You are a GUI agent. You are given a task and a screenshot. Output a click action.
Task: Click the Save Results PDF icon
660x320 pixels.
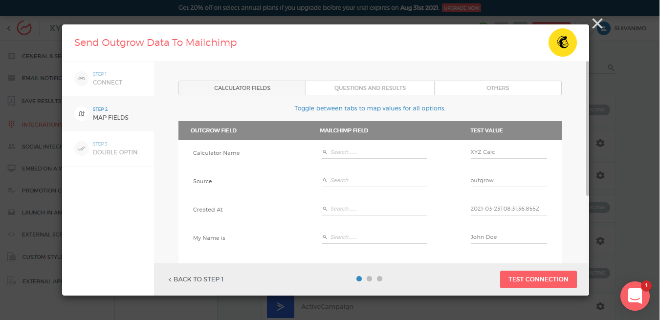[12, 101]
